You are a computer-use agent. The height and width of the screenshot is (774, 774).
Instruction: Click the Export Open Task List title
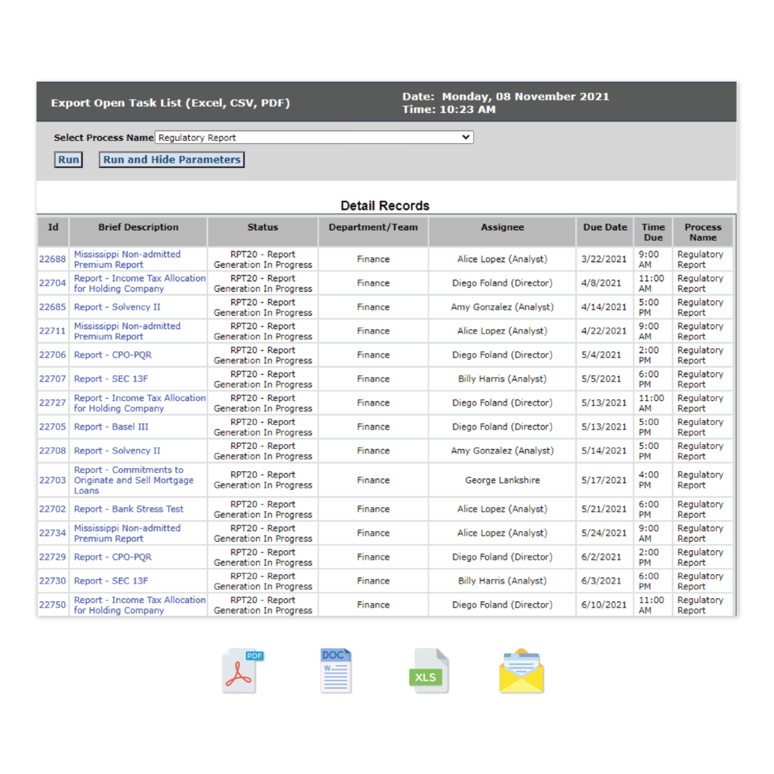pos(170,103)
